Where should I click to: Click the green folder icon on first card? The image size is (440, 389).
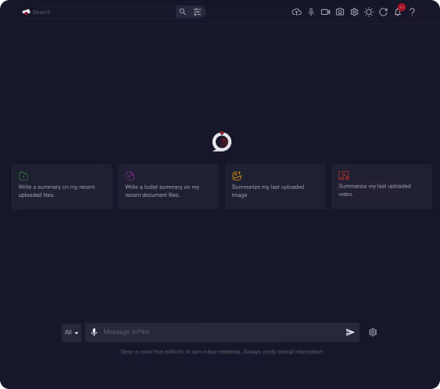pos(23,176)
